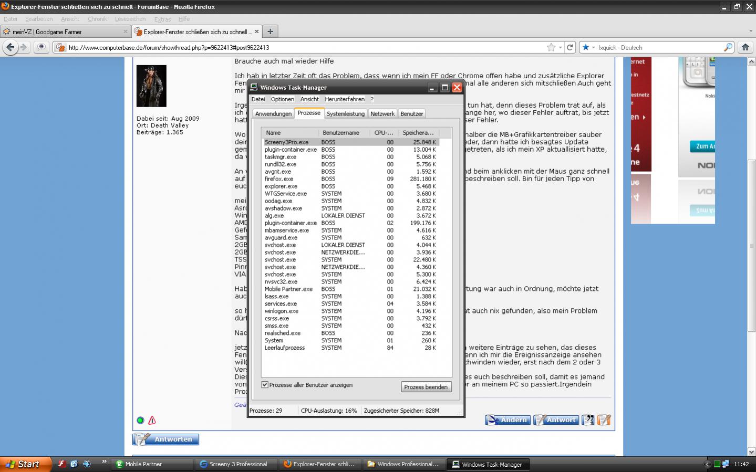Viewport: 756px width, 472px height.
Task: Click Prozess beenden button
Action: pyautogui.click(x=426, y=387)
